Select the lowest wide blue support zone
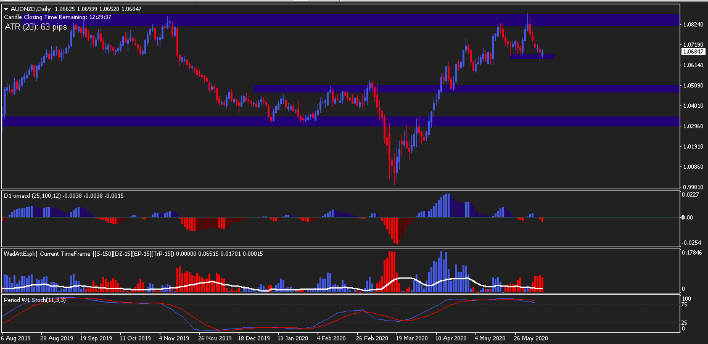Viewport: 708px width, 344px height. click(x=342, y=121)
